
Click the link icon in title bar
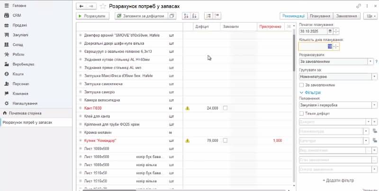point(358,5)
